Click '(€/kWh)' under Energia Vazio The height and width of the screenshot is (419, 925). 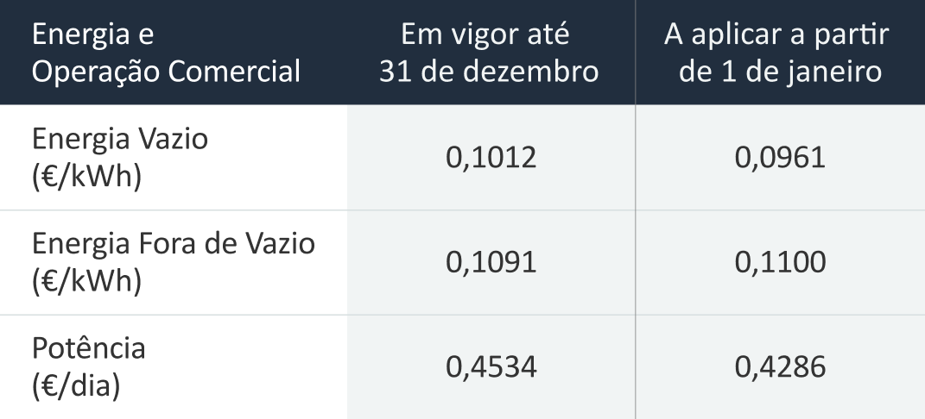86,175
